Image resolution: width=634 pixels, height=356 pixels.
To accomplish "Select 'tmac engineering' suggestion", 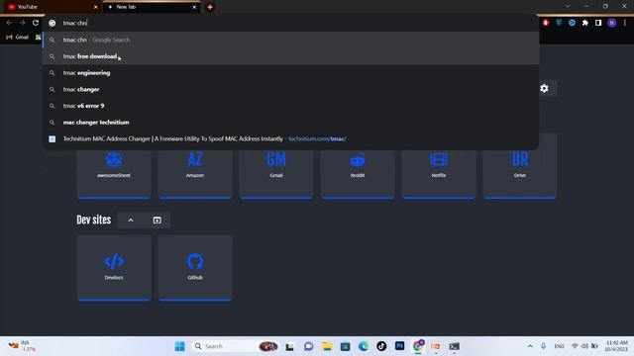I will pyautogui.click(x=290, y=73).
